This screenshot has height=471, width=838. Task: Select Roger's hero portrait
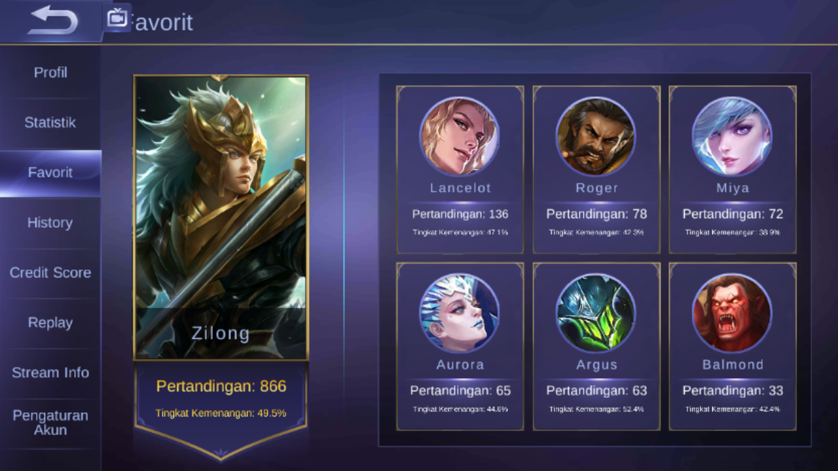(596, 137)
